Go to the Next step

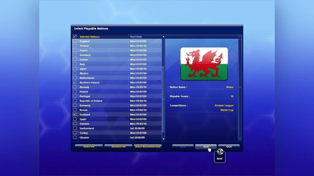[206, 147]
